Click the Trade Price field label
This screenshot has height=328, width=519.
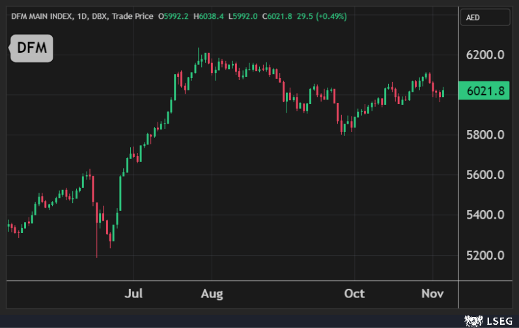[133, 16]
